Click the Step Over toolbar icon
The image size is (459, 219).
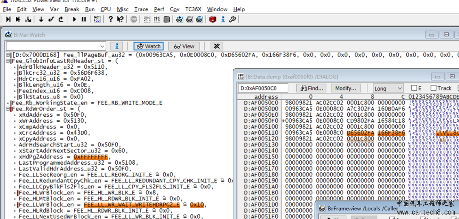pyautogui.click(x=18, y=19)
